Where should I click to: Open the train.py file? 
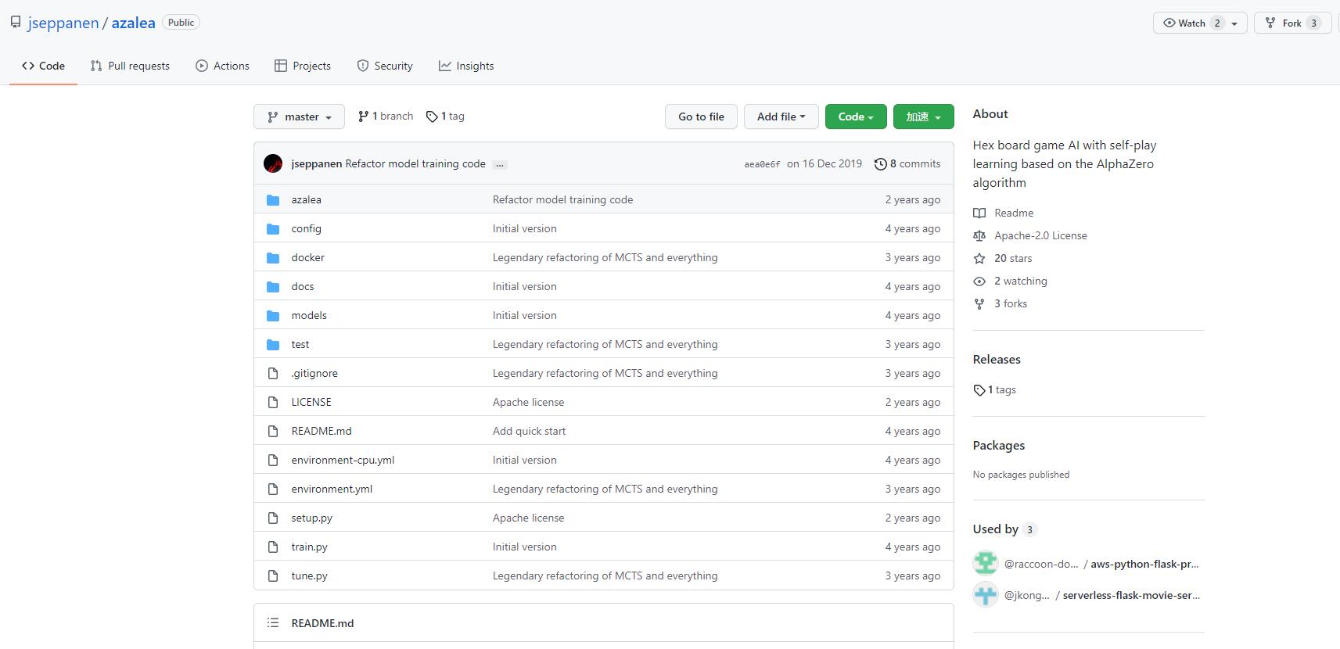tap(309, 547)
